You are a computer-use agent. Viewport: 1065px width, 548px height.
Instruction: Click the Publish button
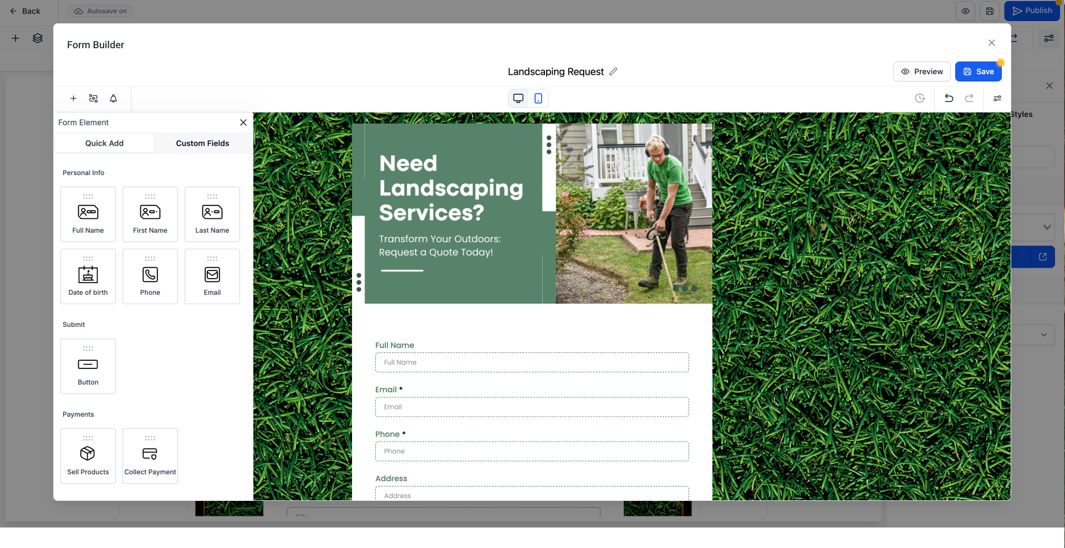pos(1032,11)
